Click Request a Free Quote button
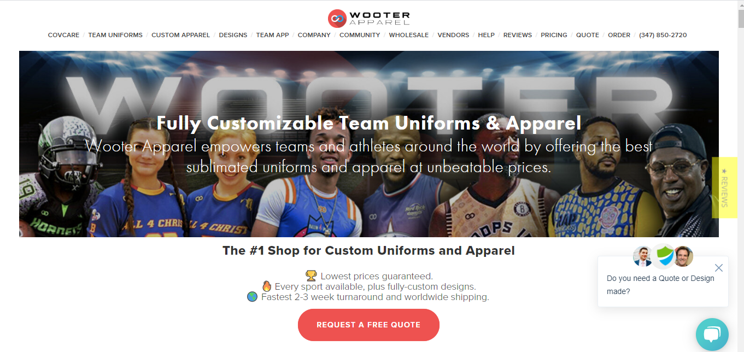The image size is (744, 352). click(368, 325)
